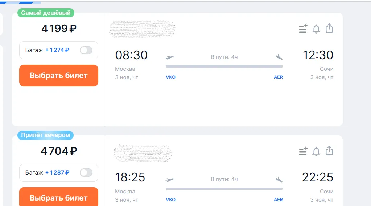The image size is (371, 206).
Task: Add the 08:30 flight to the comparison list
Action: point(303,29)
